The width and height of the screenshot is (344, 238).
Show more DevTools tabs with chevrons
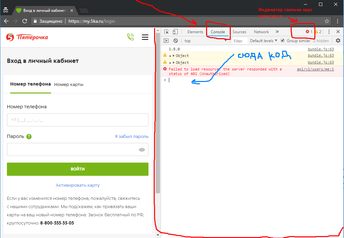(277, 32)
